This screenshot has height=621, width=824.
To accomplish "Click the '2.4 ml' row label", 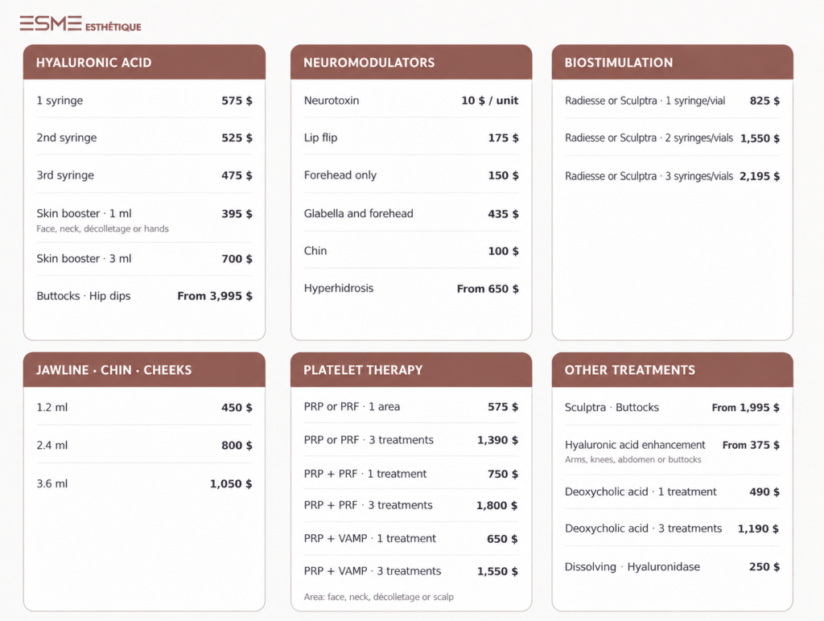I will (x=52, y=445).
